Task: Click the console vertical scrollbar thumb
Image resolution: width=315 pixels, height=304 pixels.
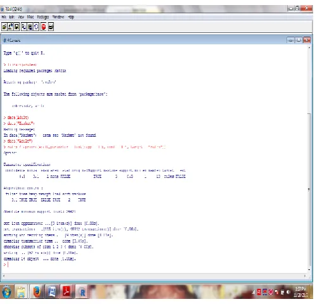Action: click(x=309, y=190)
